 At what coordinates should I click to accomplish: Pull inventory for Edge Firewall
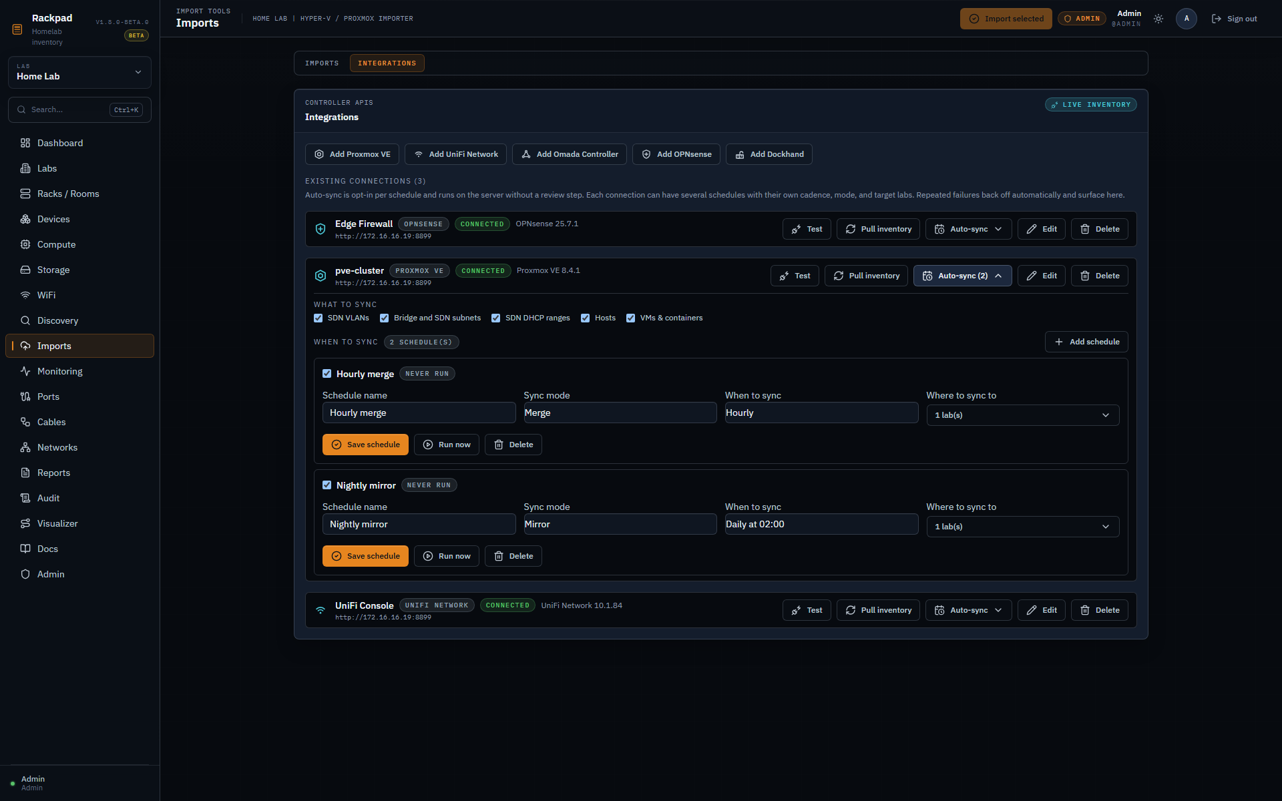click(x=878, y=229)
